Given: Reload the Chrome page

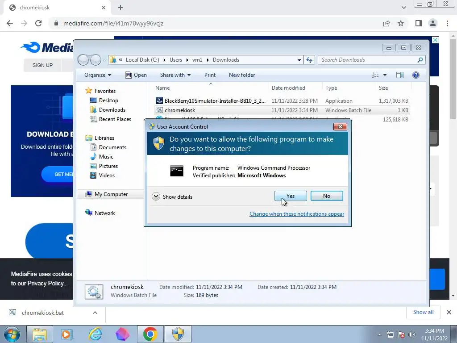Looking at the screenshot, I should [38, 23].
